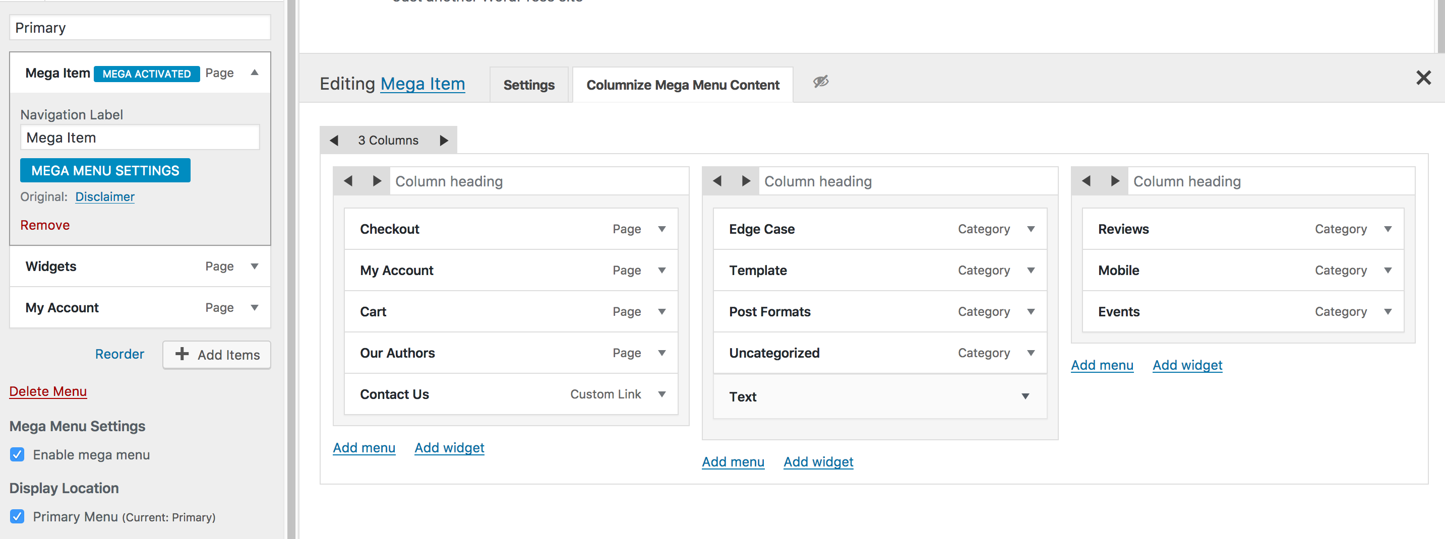This screenshot has width=1445, height=539.
Task: Move third column left using its left arrow
Action: (x=1086, y=181)
